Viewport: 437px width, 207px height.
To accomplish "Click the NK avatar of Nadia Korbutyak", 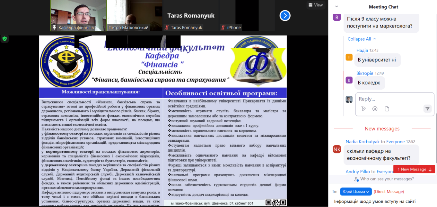I will point(337,149).
